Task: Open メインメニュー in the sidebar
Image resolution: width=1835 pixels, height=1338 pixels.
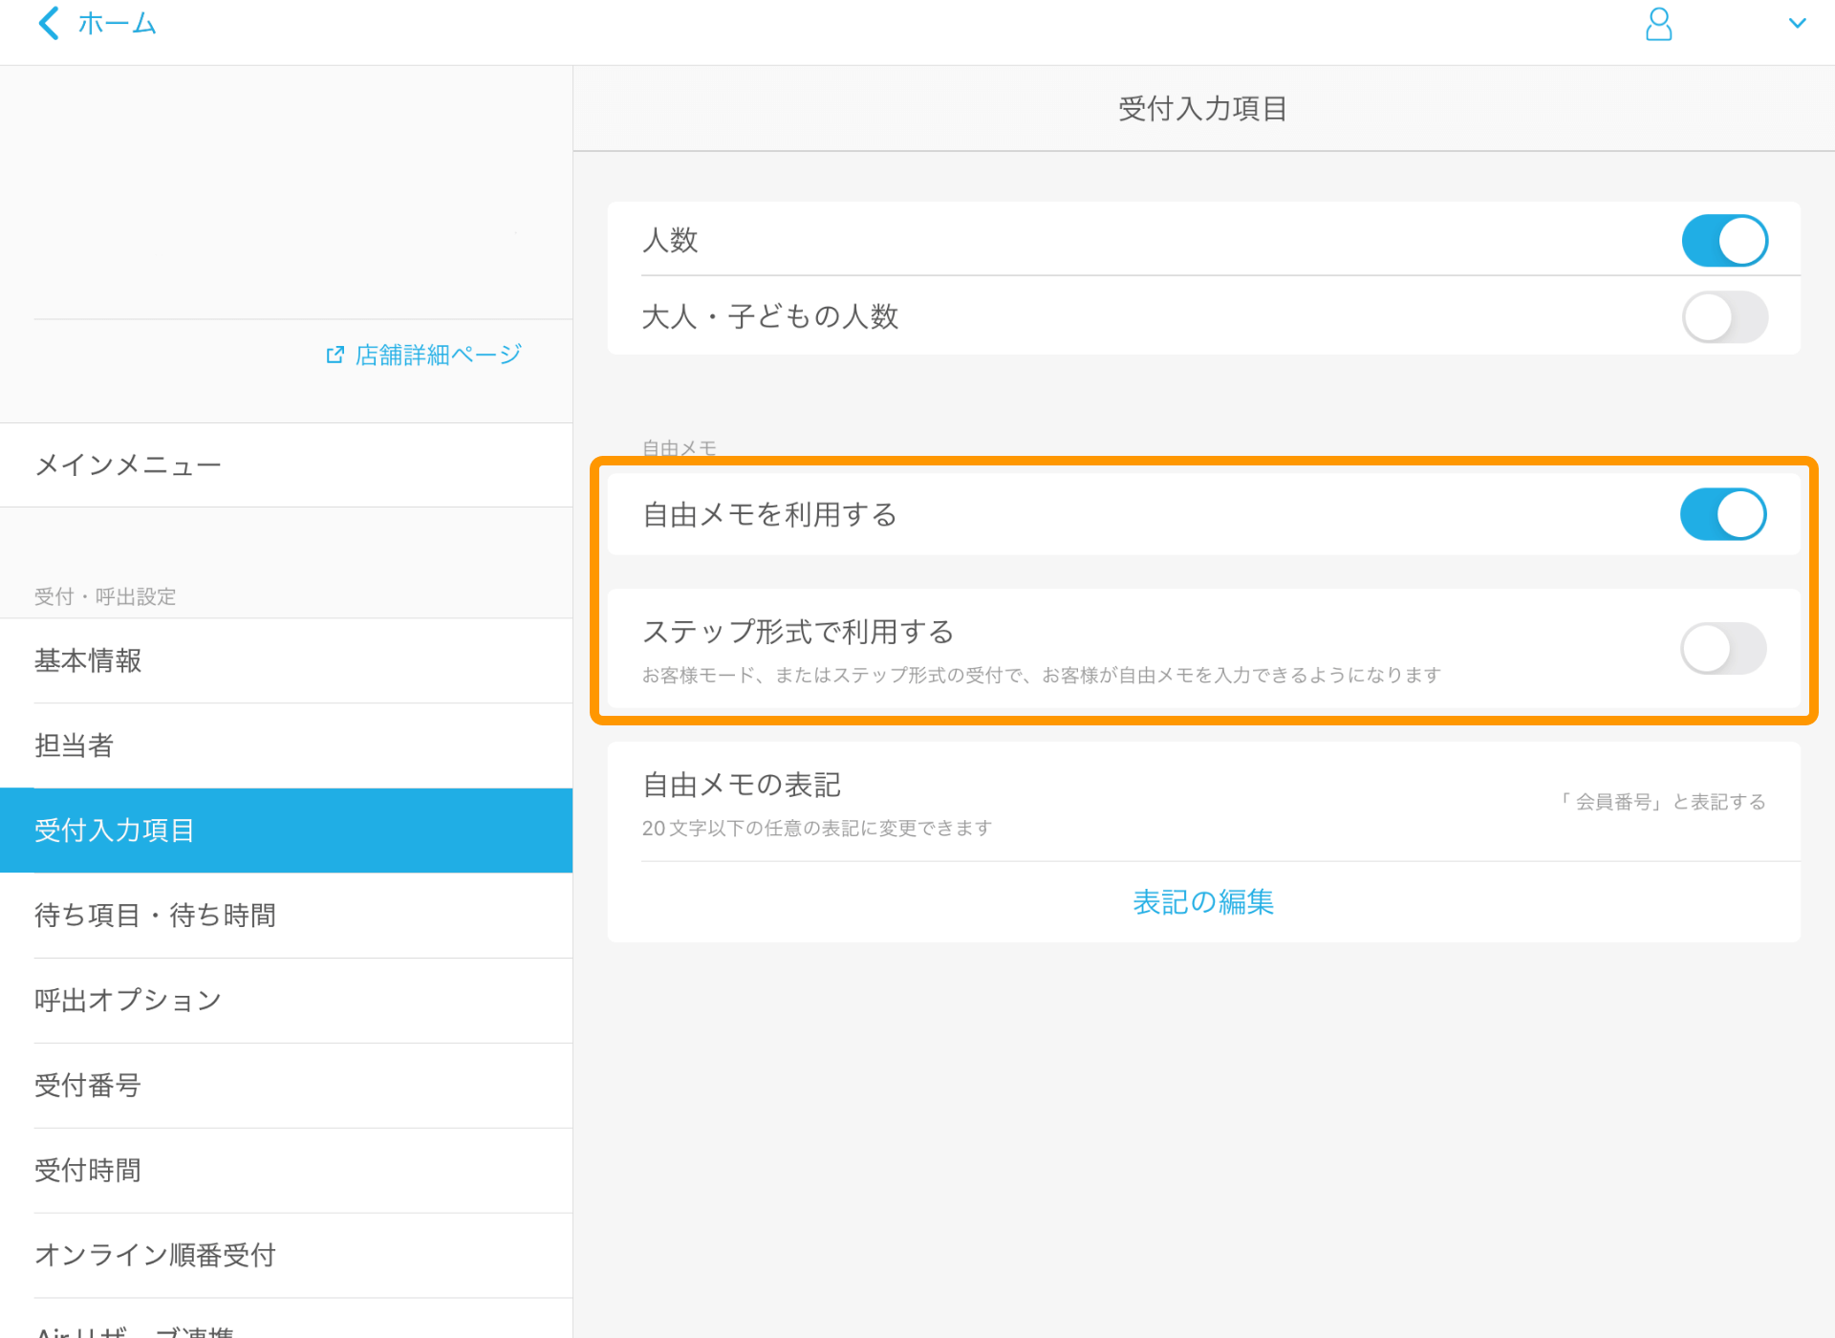Action: pyautogui.click(x=129, y=465)
